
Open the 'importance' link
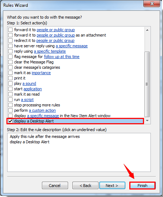41,73
